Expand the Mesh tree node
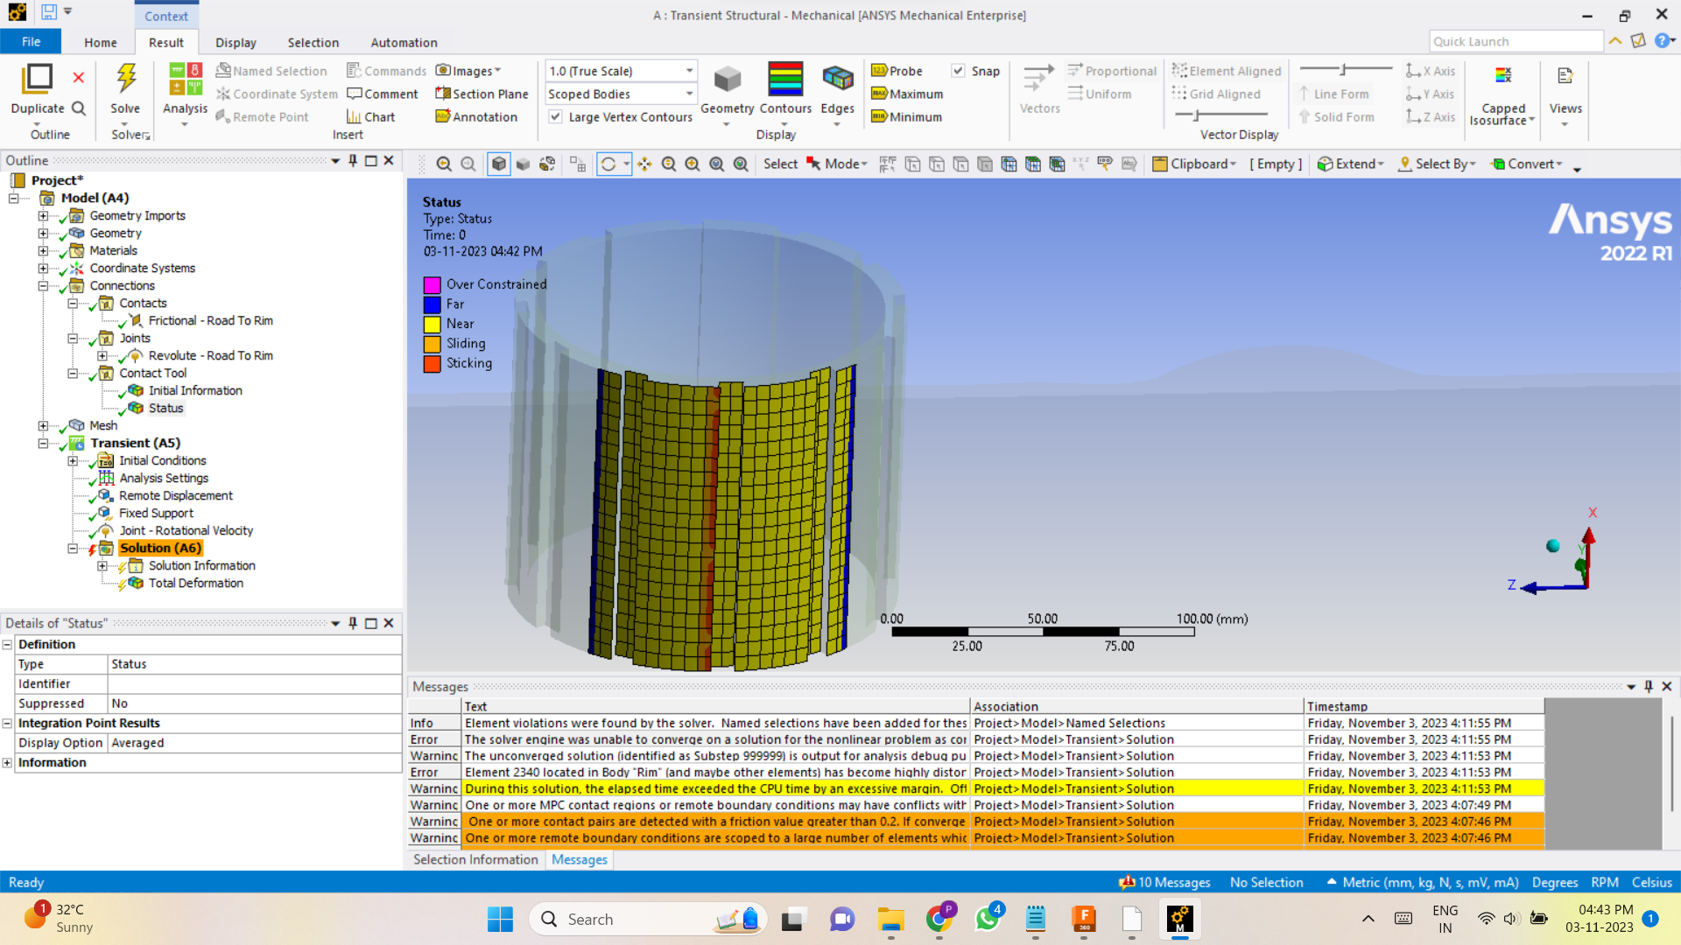The height and width of the screenshot is (945, 1681). 43,426
